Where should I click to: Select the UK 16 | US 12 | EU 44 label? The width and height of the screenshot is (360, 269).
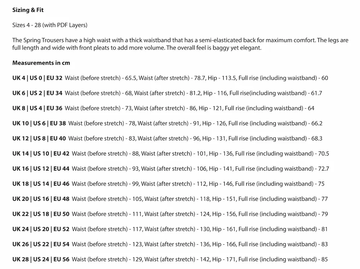[x=41, y=168]
